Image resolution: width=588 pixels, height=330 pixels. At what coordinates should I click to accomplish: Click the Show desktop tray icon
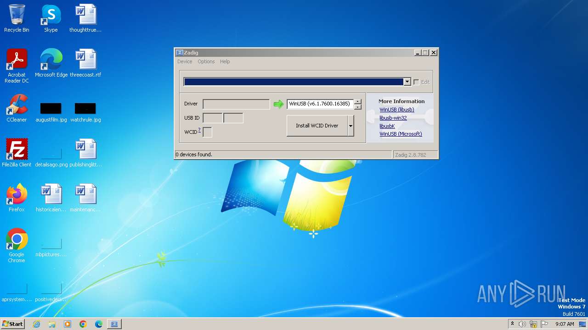tap(582, 324)
